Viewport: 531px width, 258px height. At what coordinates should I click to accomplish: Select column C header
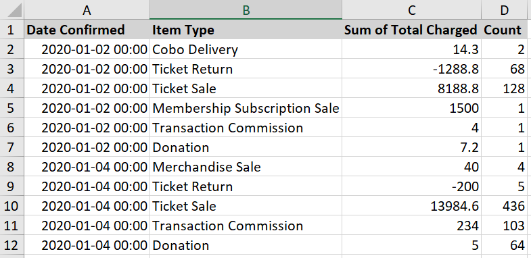click(411, 9)
